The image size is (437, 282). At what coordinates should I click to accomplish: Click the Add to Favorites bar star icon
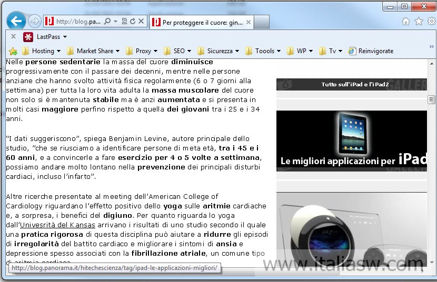pos(13,51)
